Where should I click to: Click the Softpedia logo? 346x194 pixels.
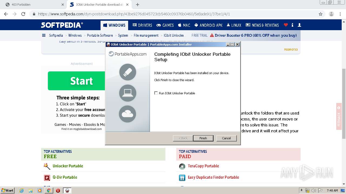tap(62, 25)
